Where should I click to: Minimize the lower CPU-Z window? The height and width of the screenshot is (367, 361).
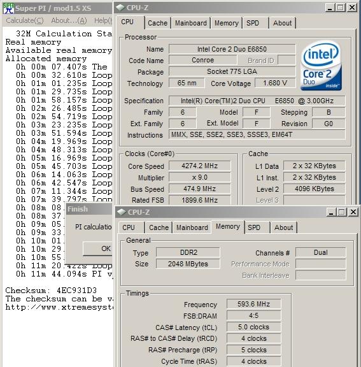pyautogui.click(x=331, y=212)
